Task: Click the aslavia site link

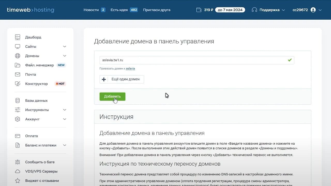Action: pyautogui.click(x=131, y=69)
